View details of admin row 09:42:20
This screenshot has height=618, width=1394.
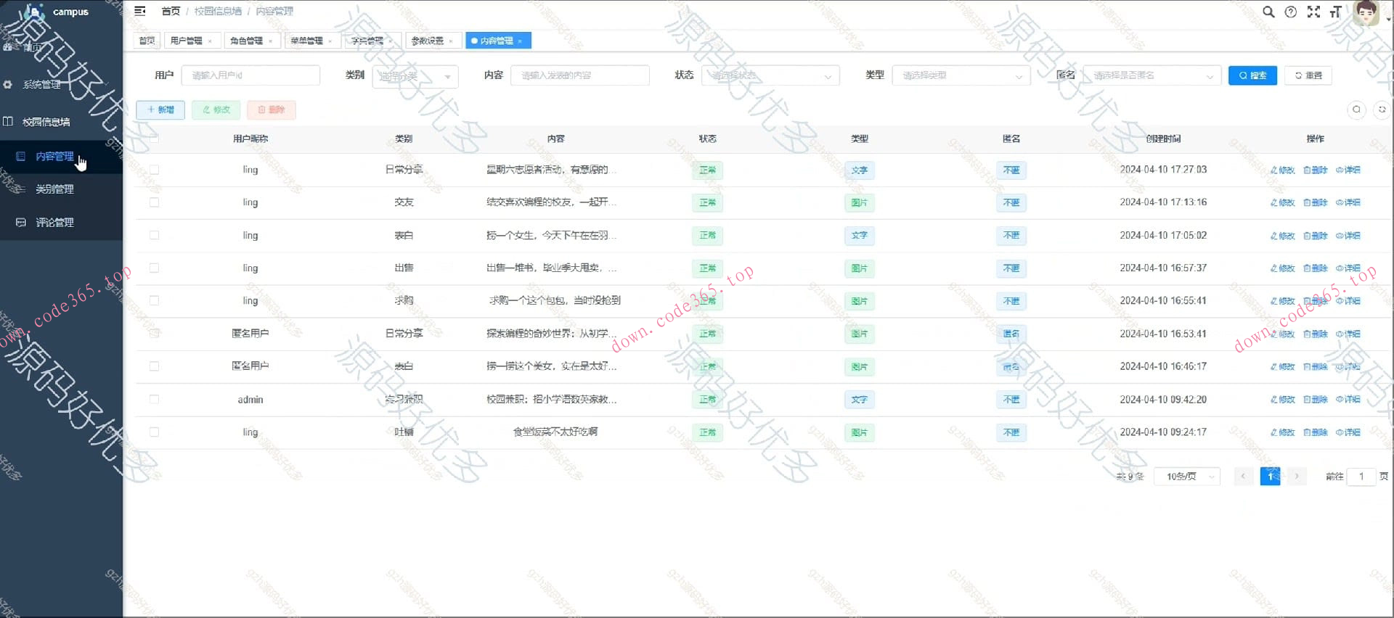pos(1348,400)
